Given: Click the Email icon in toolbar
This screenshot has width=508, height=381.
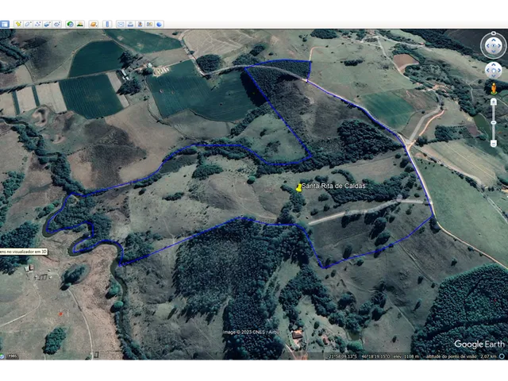Looking at the screenshot, I should pyautogui.click(x=121, y=24).
